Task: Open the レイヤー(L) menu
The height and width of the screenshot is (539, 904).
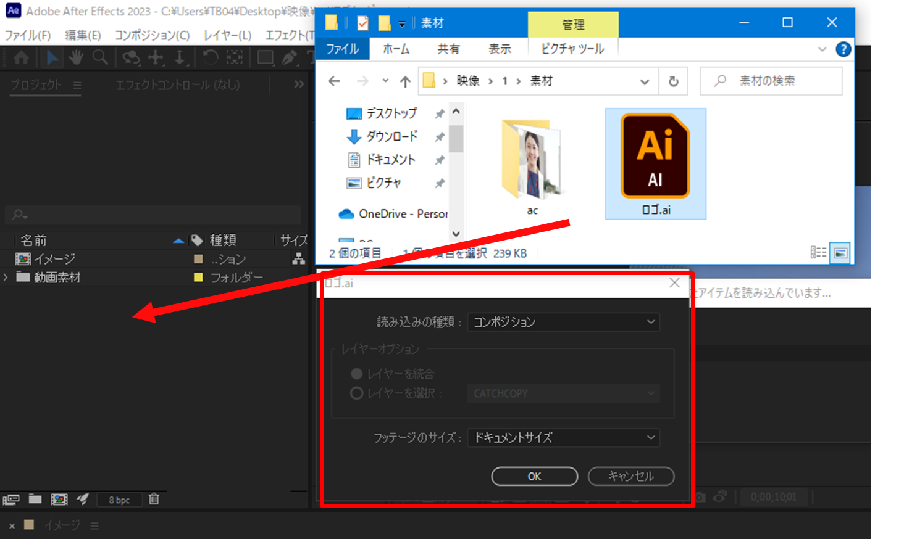Action: pos(228,35)
